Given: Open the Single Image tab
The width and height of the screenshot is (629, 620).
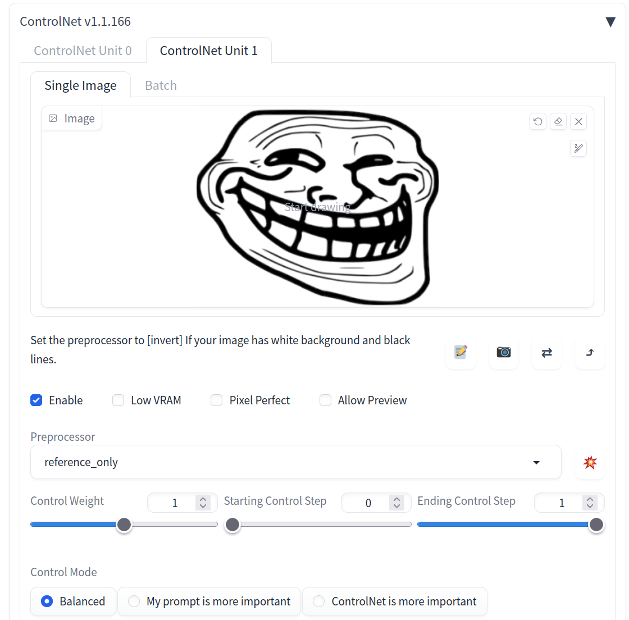Looking at the screenshot, I should (80, 85).
